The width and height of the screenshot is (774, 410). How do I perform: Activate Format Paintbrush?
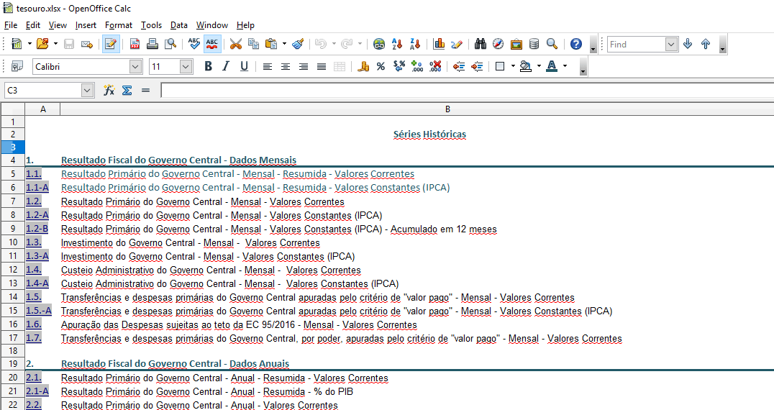[298, 44]
